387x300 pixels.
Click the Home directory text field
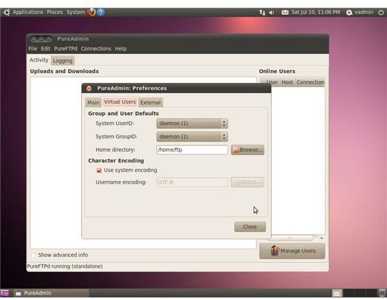pyautogui.click(x=192, y=150)
